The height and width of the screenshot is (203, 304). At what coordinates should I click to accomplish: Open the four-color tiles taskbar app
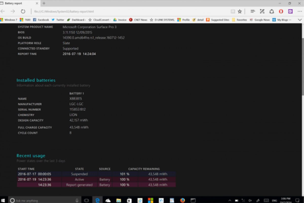pyautogui.click(x=150, y=200)
